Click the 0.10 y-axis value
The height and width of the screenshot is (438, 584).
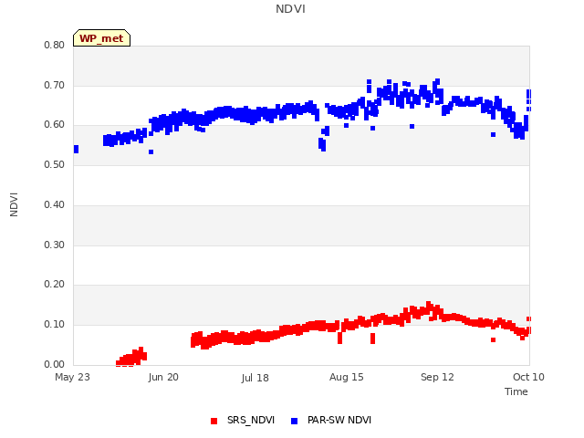pyautogui.click(x=55, y=325)
